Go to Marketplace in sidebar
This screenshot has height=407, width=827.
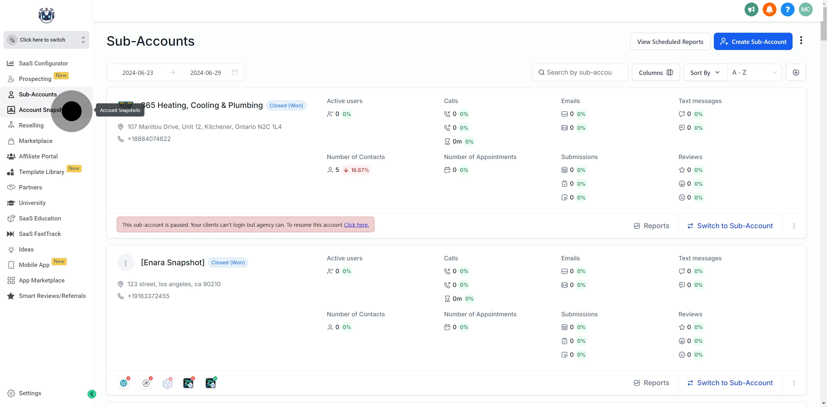[x=35, y=141]
